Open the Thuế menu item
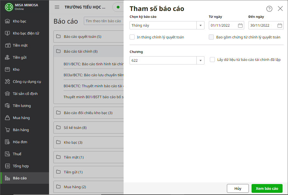The height and width of the screenshot is (195, 288). [x=17, y=154]
